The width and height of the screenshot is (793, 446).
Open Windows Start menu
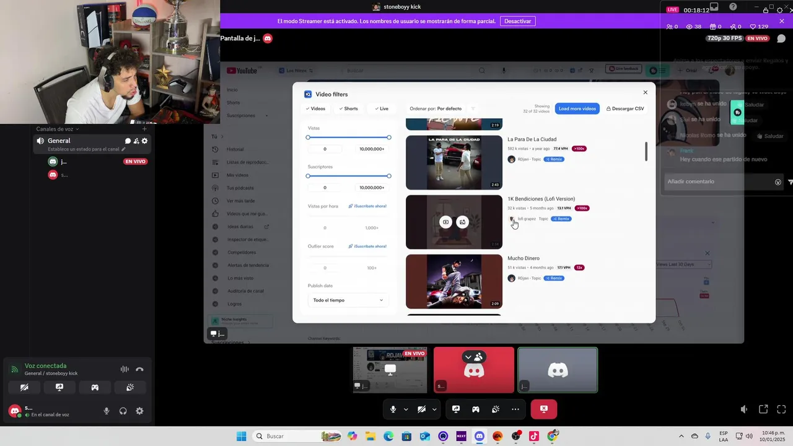[241, 436]
